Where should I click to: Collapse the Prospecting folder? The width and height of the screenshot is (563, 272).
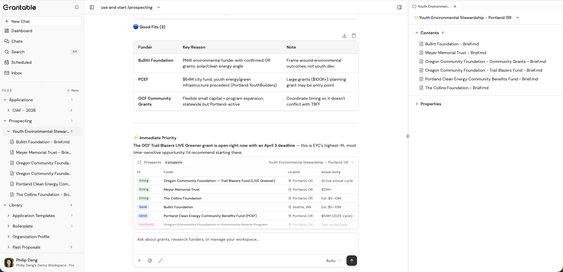tap(5, 121)
